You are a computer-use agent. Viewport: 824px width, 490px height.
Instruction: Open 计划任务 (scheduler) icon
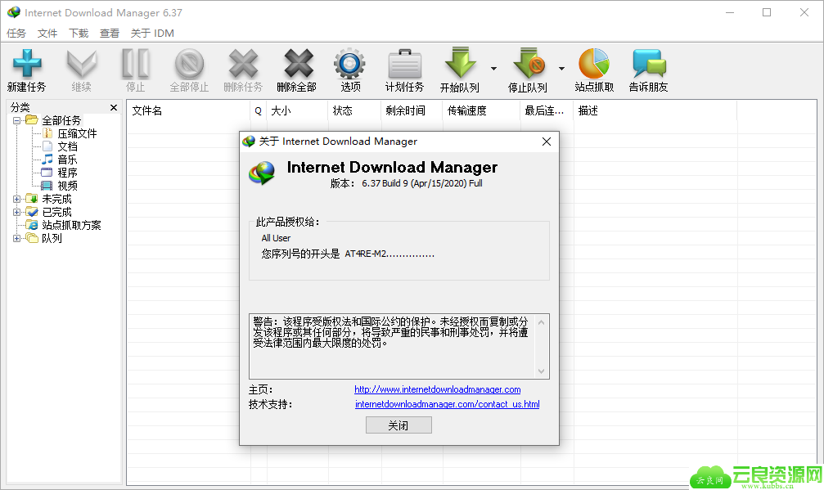coord(404,64)
